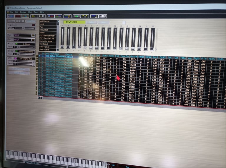Click the red-and-green MIDI transfer toolbar icon
This screenshot has width=226, height=168.
58,16
